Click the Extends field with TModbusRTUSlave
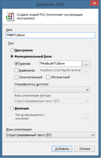Screen dimensions: 101x158 [x=60, y=64]
